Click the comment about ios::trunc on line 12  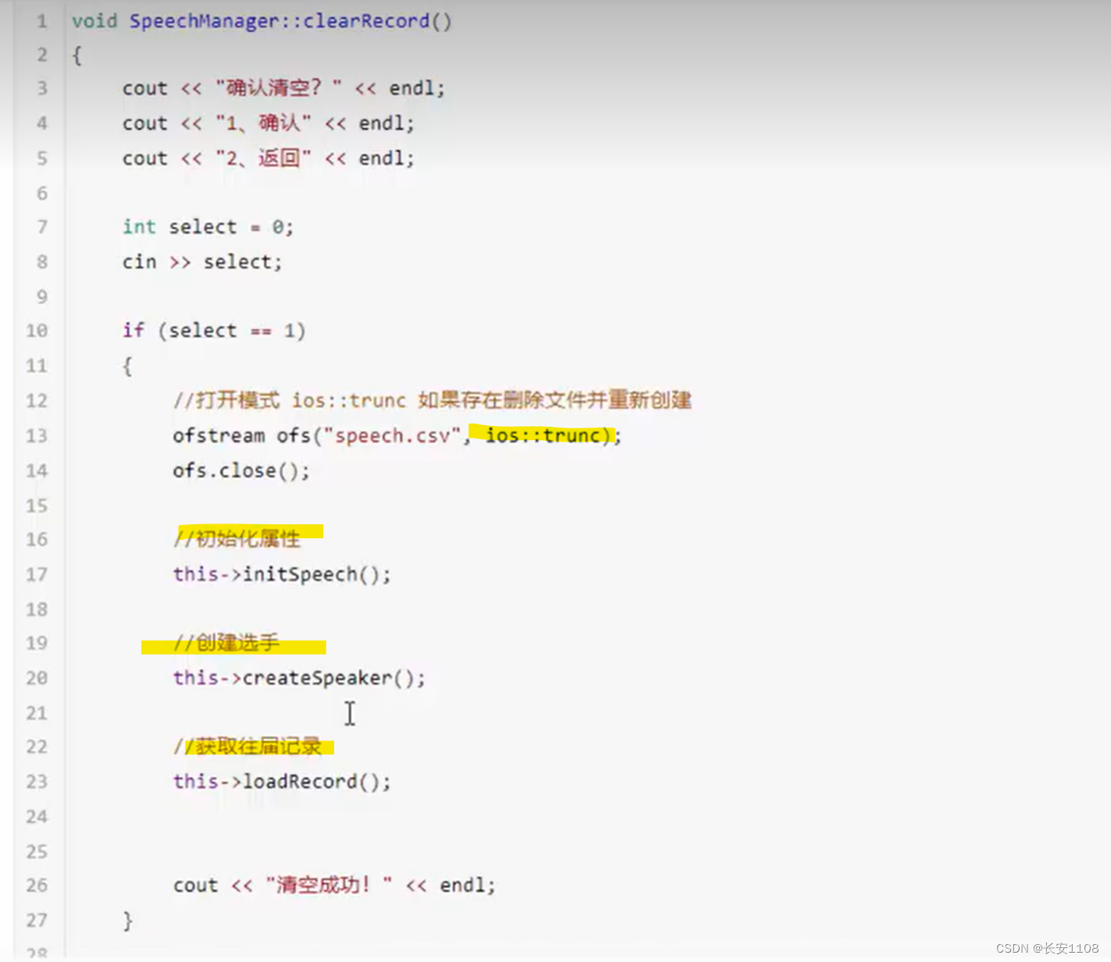coord(433,400)
